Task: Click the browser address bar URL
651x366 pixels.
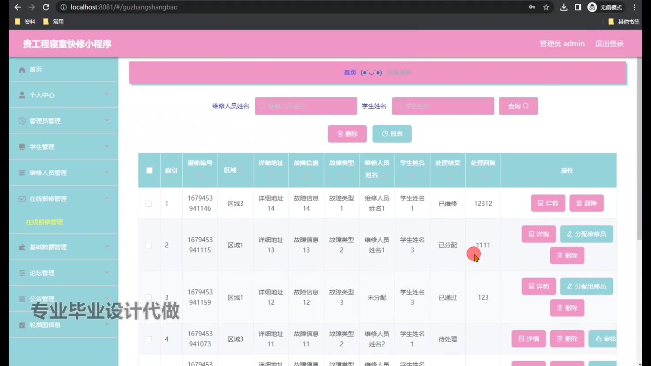Action: pos(124,7)
